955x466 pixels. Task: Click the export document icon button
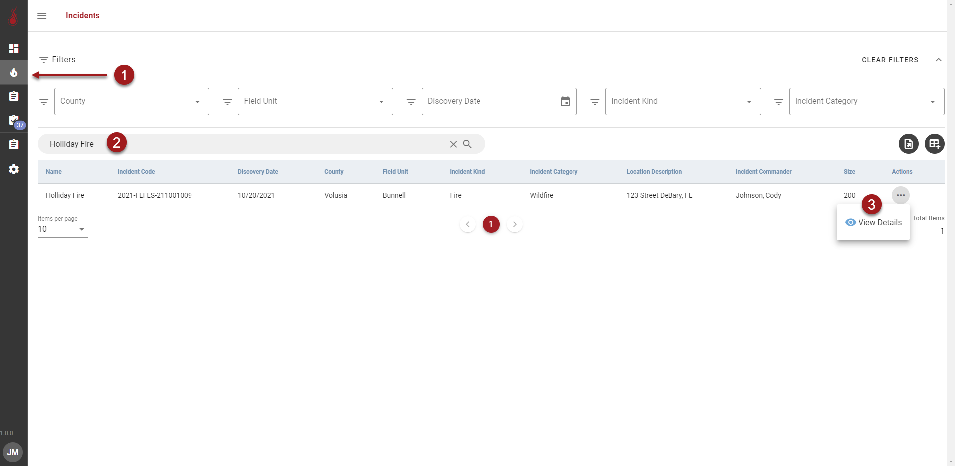coord(908,144)
